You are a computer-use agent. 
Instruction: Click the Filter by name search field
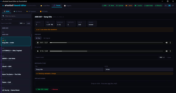[x=16, y=16]
